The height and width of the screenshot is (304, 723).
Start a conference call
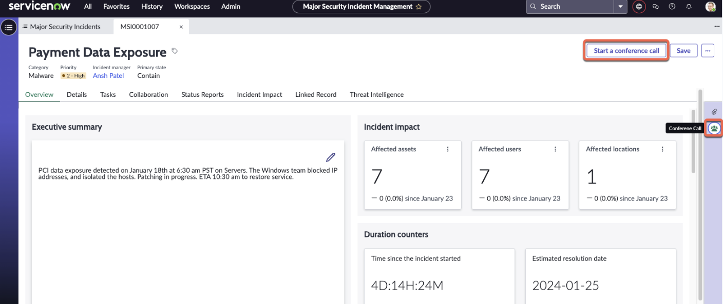coord(626,51)
